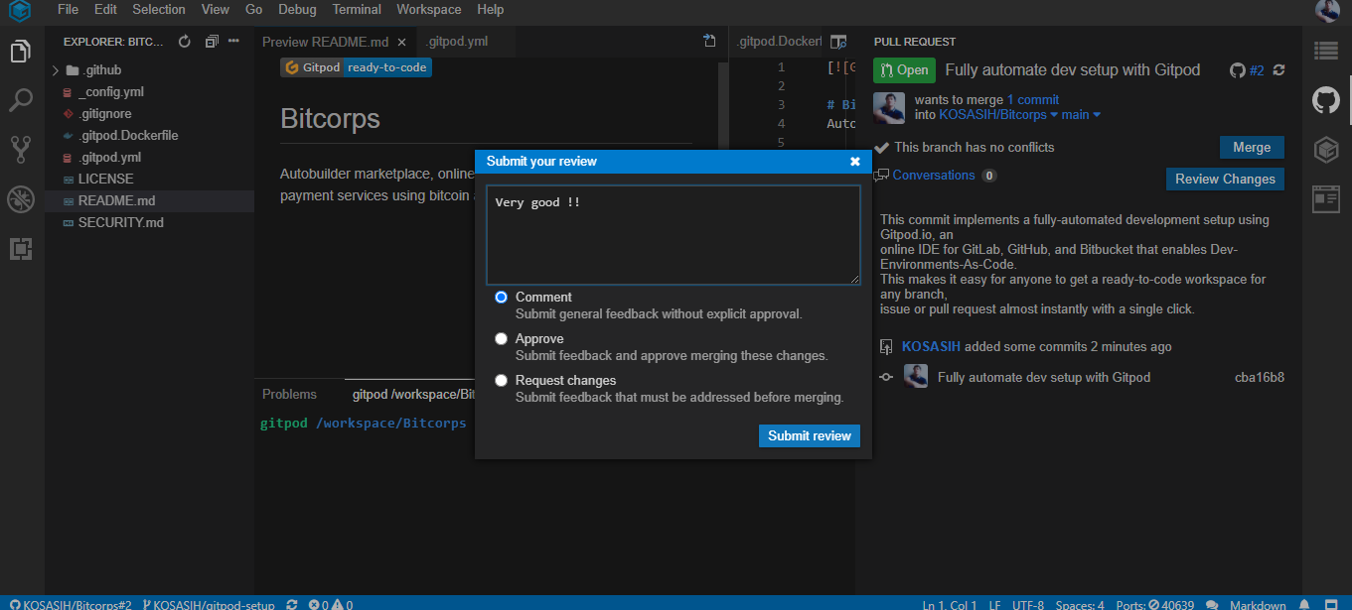Viewport: 1352px width, 610px height.
Task: Open the Source Control view icon
Action: (x=21, y=150)
